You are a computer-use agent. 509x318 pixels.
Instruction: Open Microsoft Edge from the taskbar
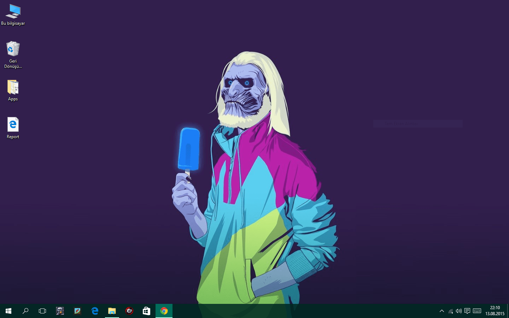click(95, 311)
